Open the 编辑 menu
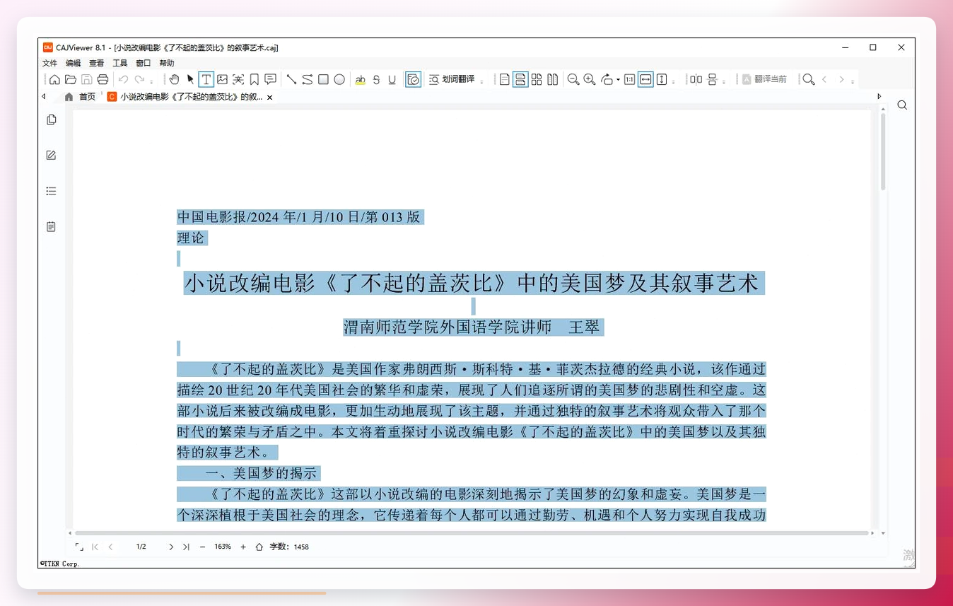The image size is (953, 606). pos(74,63)
